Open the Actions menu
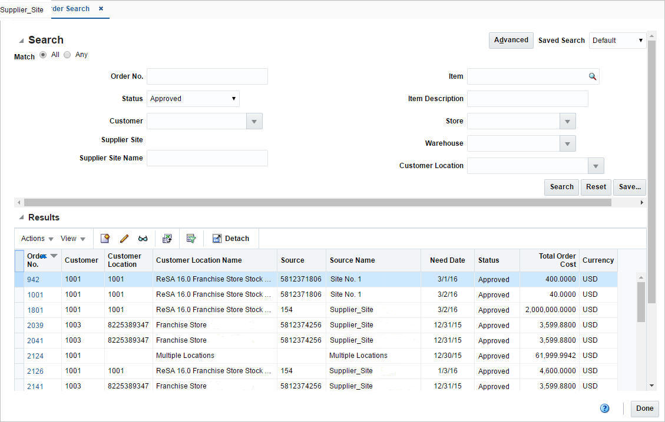This screenshot has height=422, width=665. click(x=34, y=238)
